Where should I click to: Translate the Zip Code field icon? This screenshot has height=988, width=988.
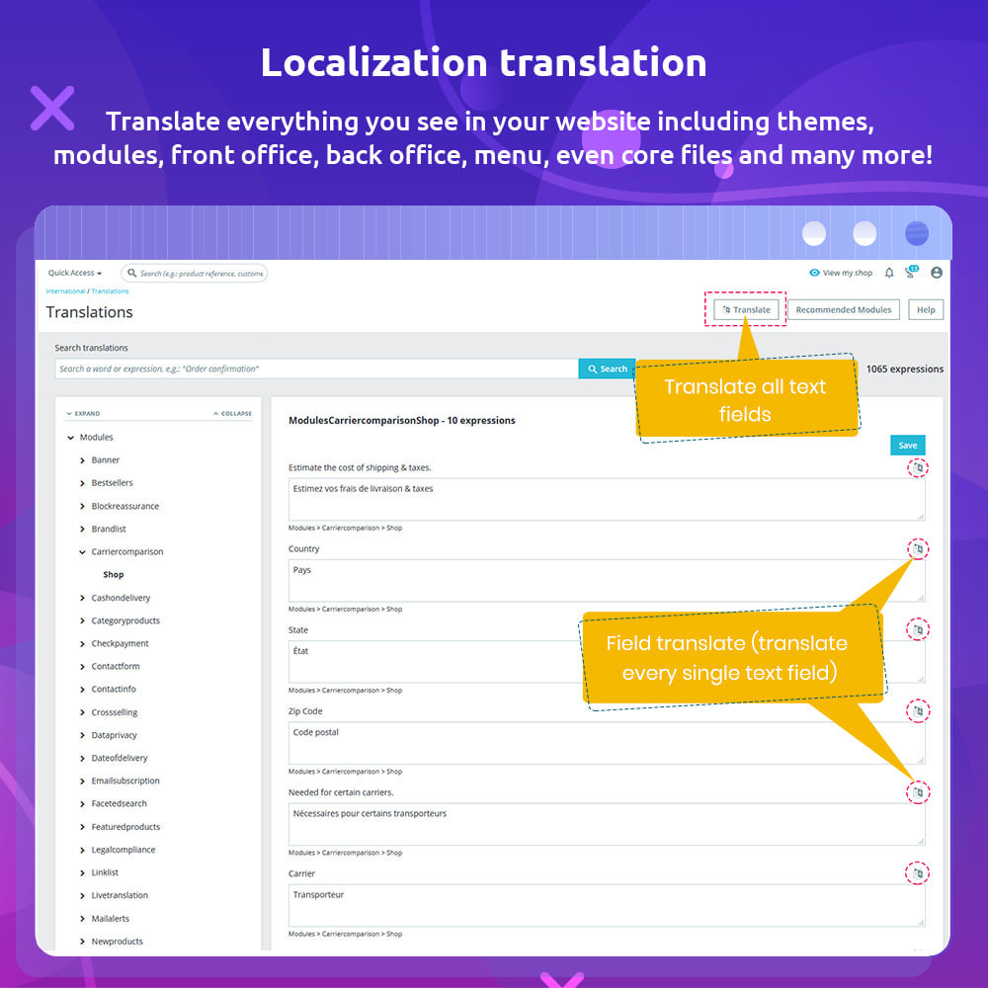(918, 710)
